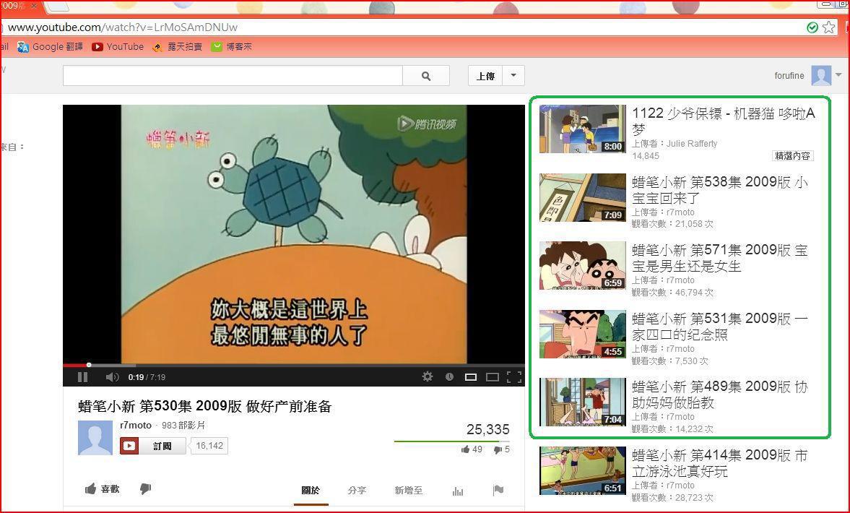This screenshot has height=513, width=850.
Task: Switch player to small size mode
Action: click(x=471, y=377)
